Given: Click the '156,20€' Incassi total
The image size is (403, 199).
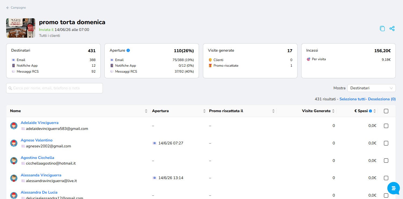Looking at the screenshot, I should click(x=382, y=51).
